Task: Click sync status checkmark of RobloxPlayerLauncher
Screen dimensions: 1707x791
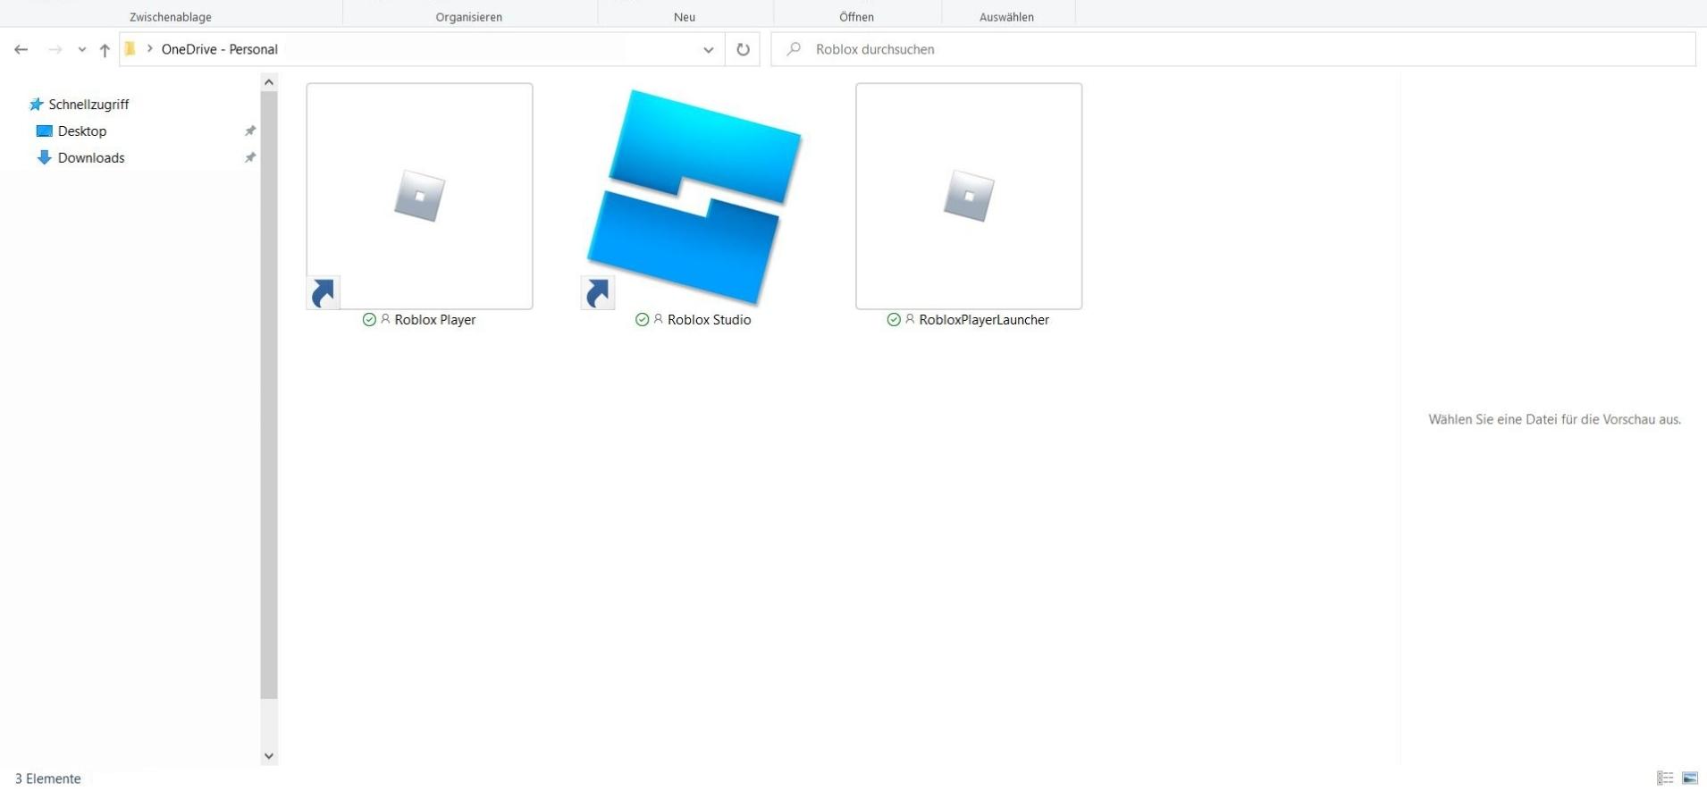Action: click(894, 320)
